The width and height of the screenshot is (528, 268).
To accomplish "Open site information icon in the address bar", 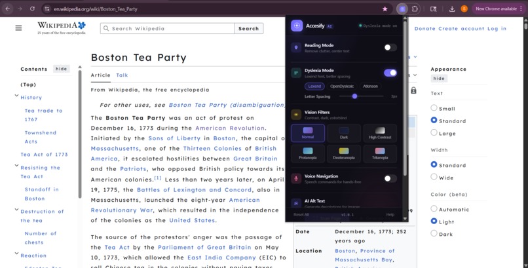I will [x=47, y=9].
